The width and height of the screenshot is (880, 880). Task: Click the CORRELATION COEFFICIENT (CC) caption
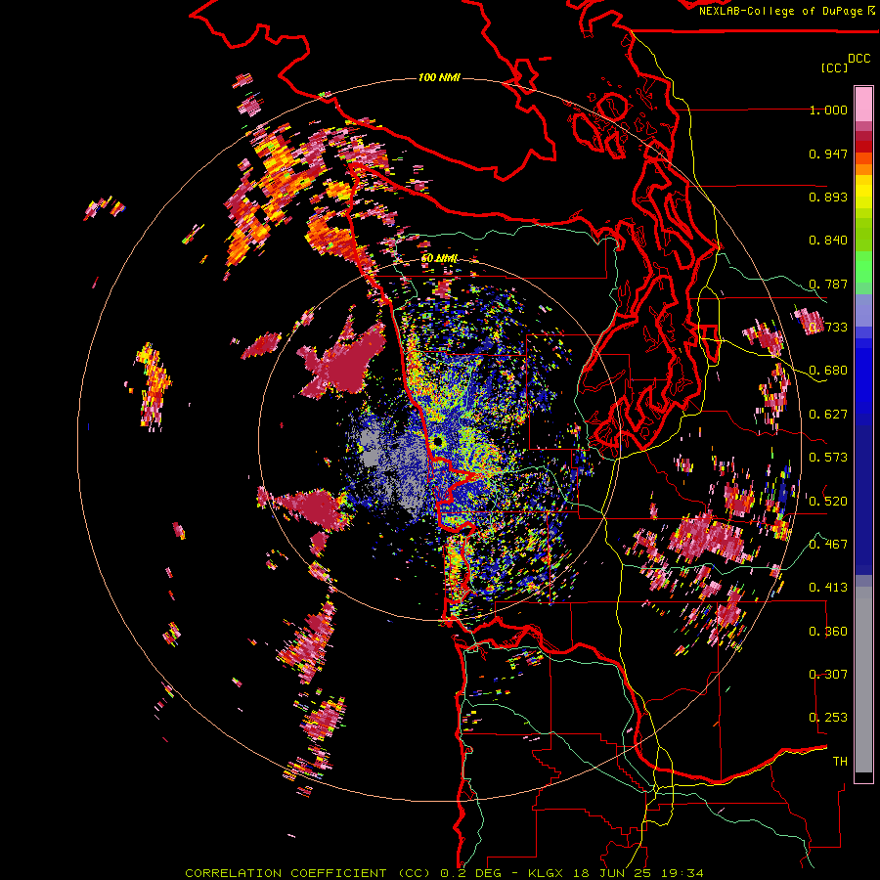[308, 873]
